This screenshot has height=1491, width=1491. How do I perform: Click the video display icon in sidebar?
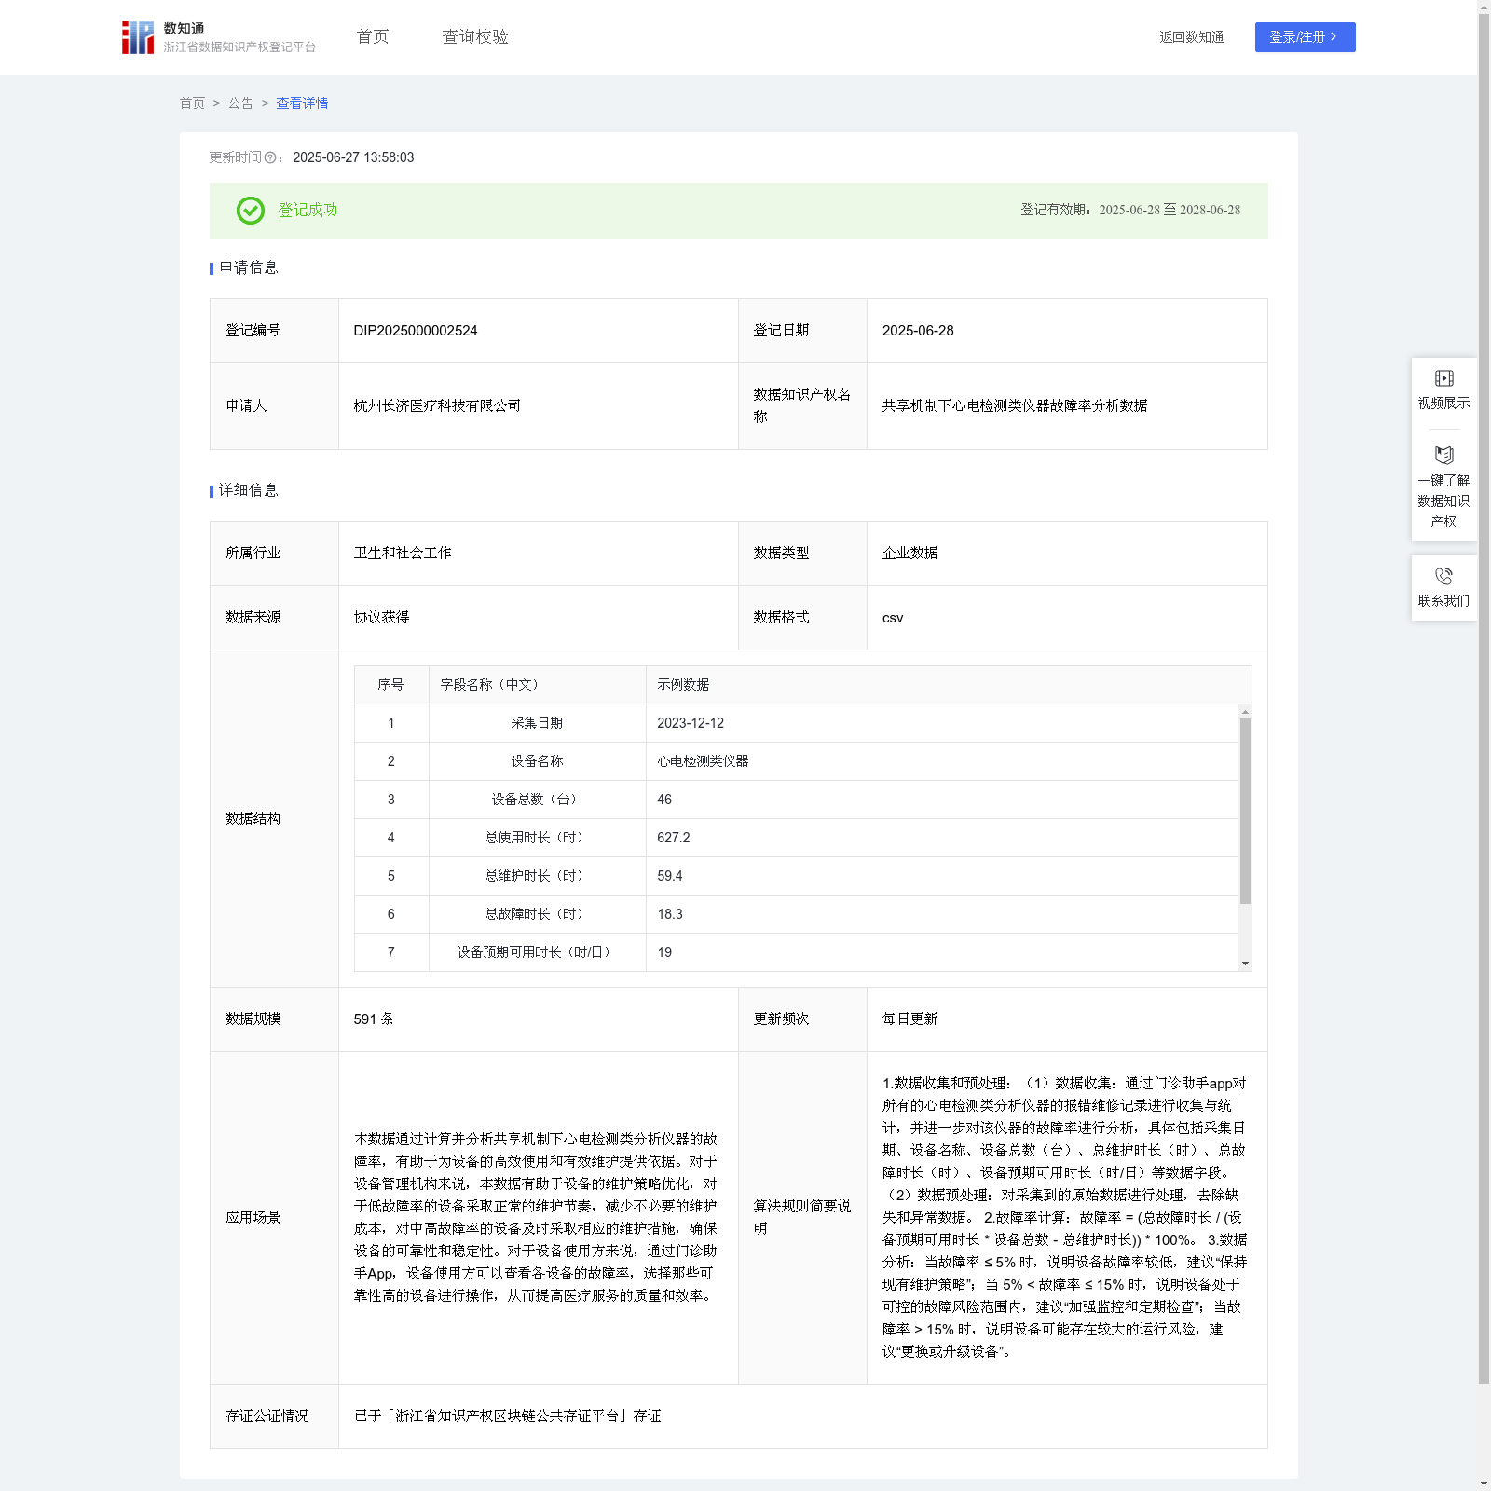(1443, 378)
